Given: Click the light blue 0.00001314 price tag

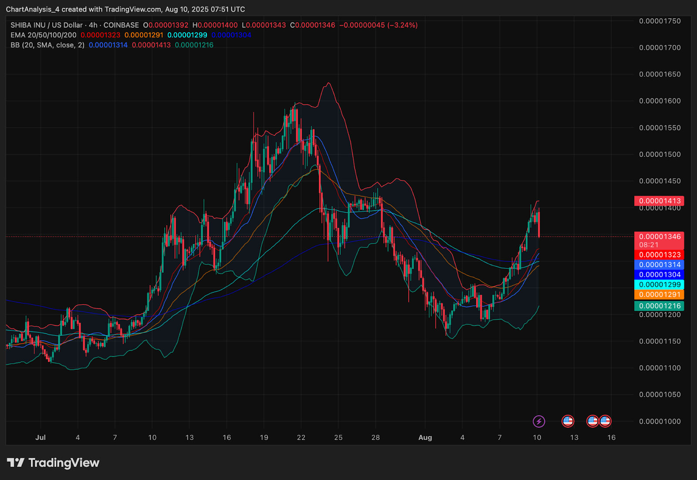Looking at the screenshot, I should click(x=659, y=265).
